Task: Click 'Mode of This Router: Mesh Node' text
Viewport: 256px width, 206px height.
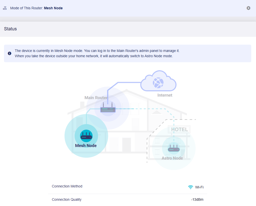Action: (36, 8)
